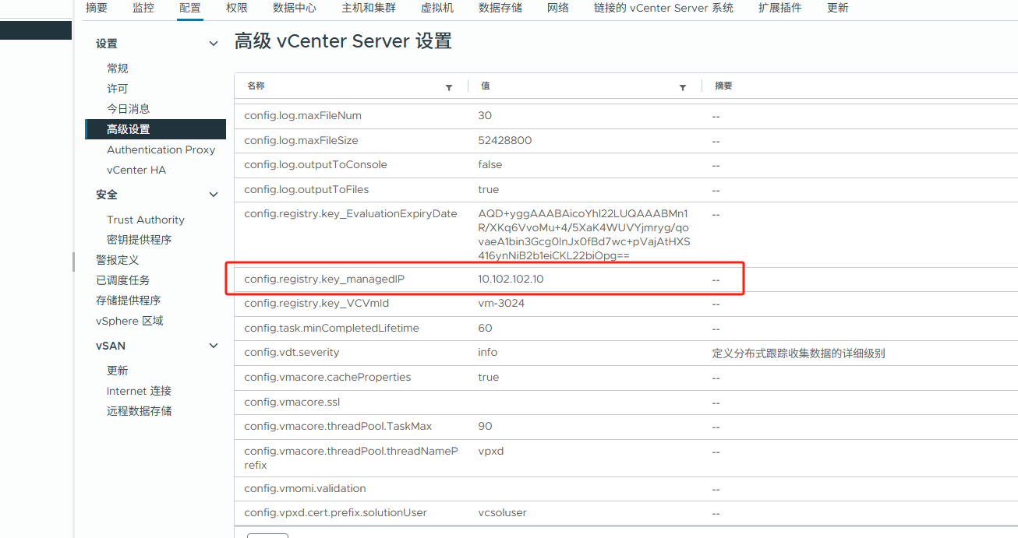The image size is (1018, 538).
Task: Select config.vmacore.cacheProperties setting name
Action: (x=327, y=377)
